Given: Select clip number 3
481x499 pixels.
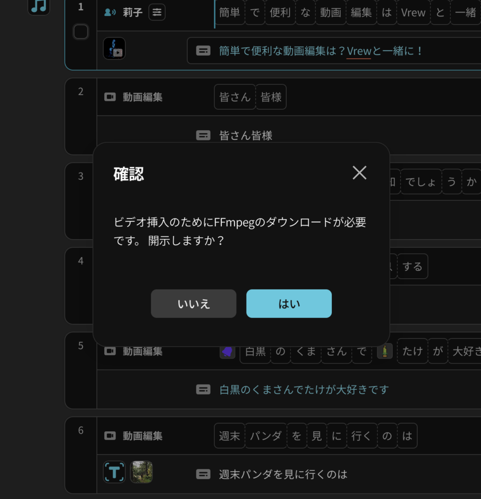Looking at the screenshot, I should 81,176.
